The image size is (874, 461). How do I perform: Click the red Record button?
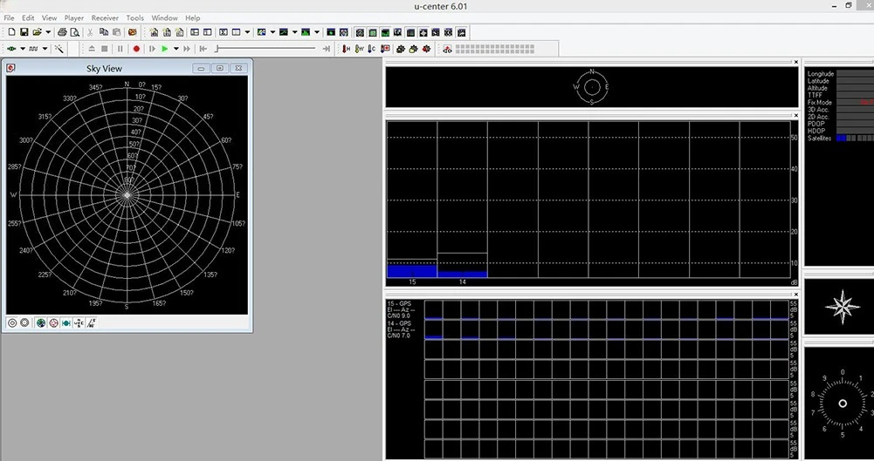[x=136, y=49]
